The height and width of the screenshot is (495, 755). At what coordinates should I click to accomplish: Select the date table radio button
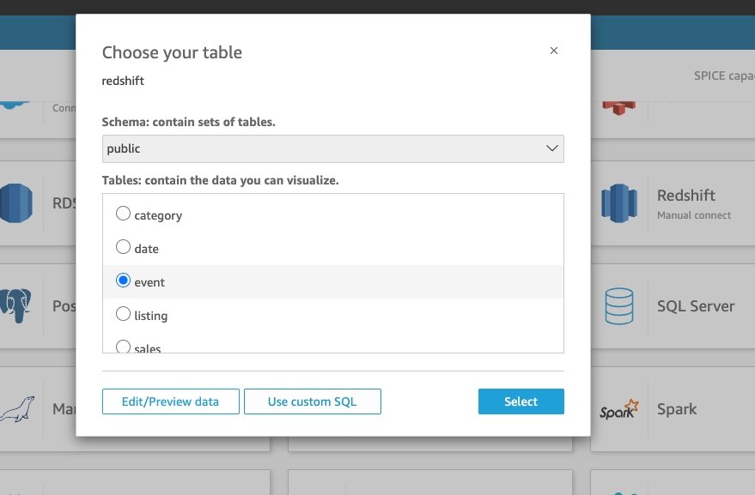[x=124, y=247]
